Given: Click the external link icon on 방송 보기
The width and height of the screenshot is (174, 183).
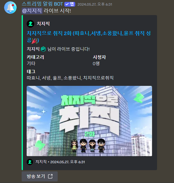Looking at the screenshot, I should [50, 176].
